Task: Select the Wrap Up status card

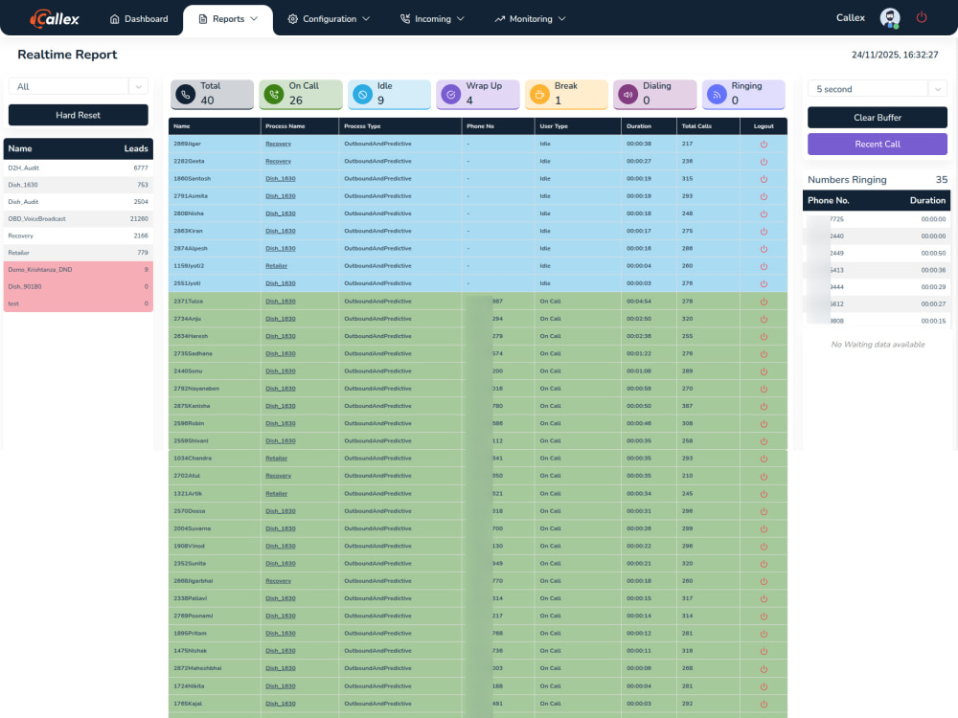Action: [x=478, y=94]
